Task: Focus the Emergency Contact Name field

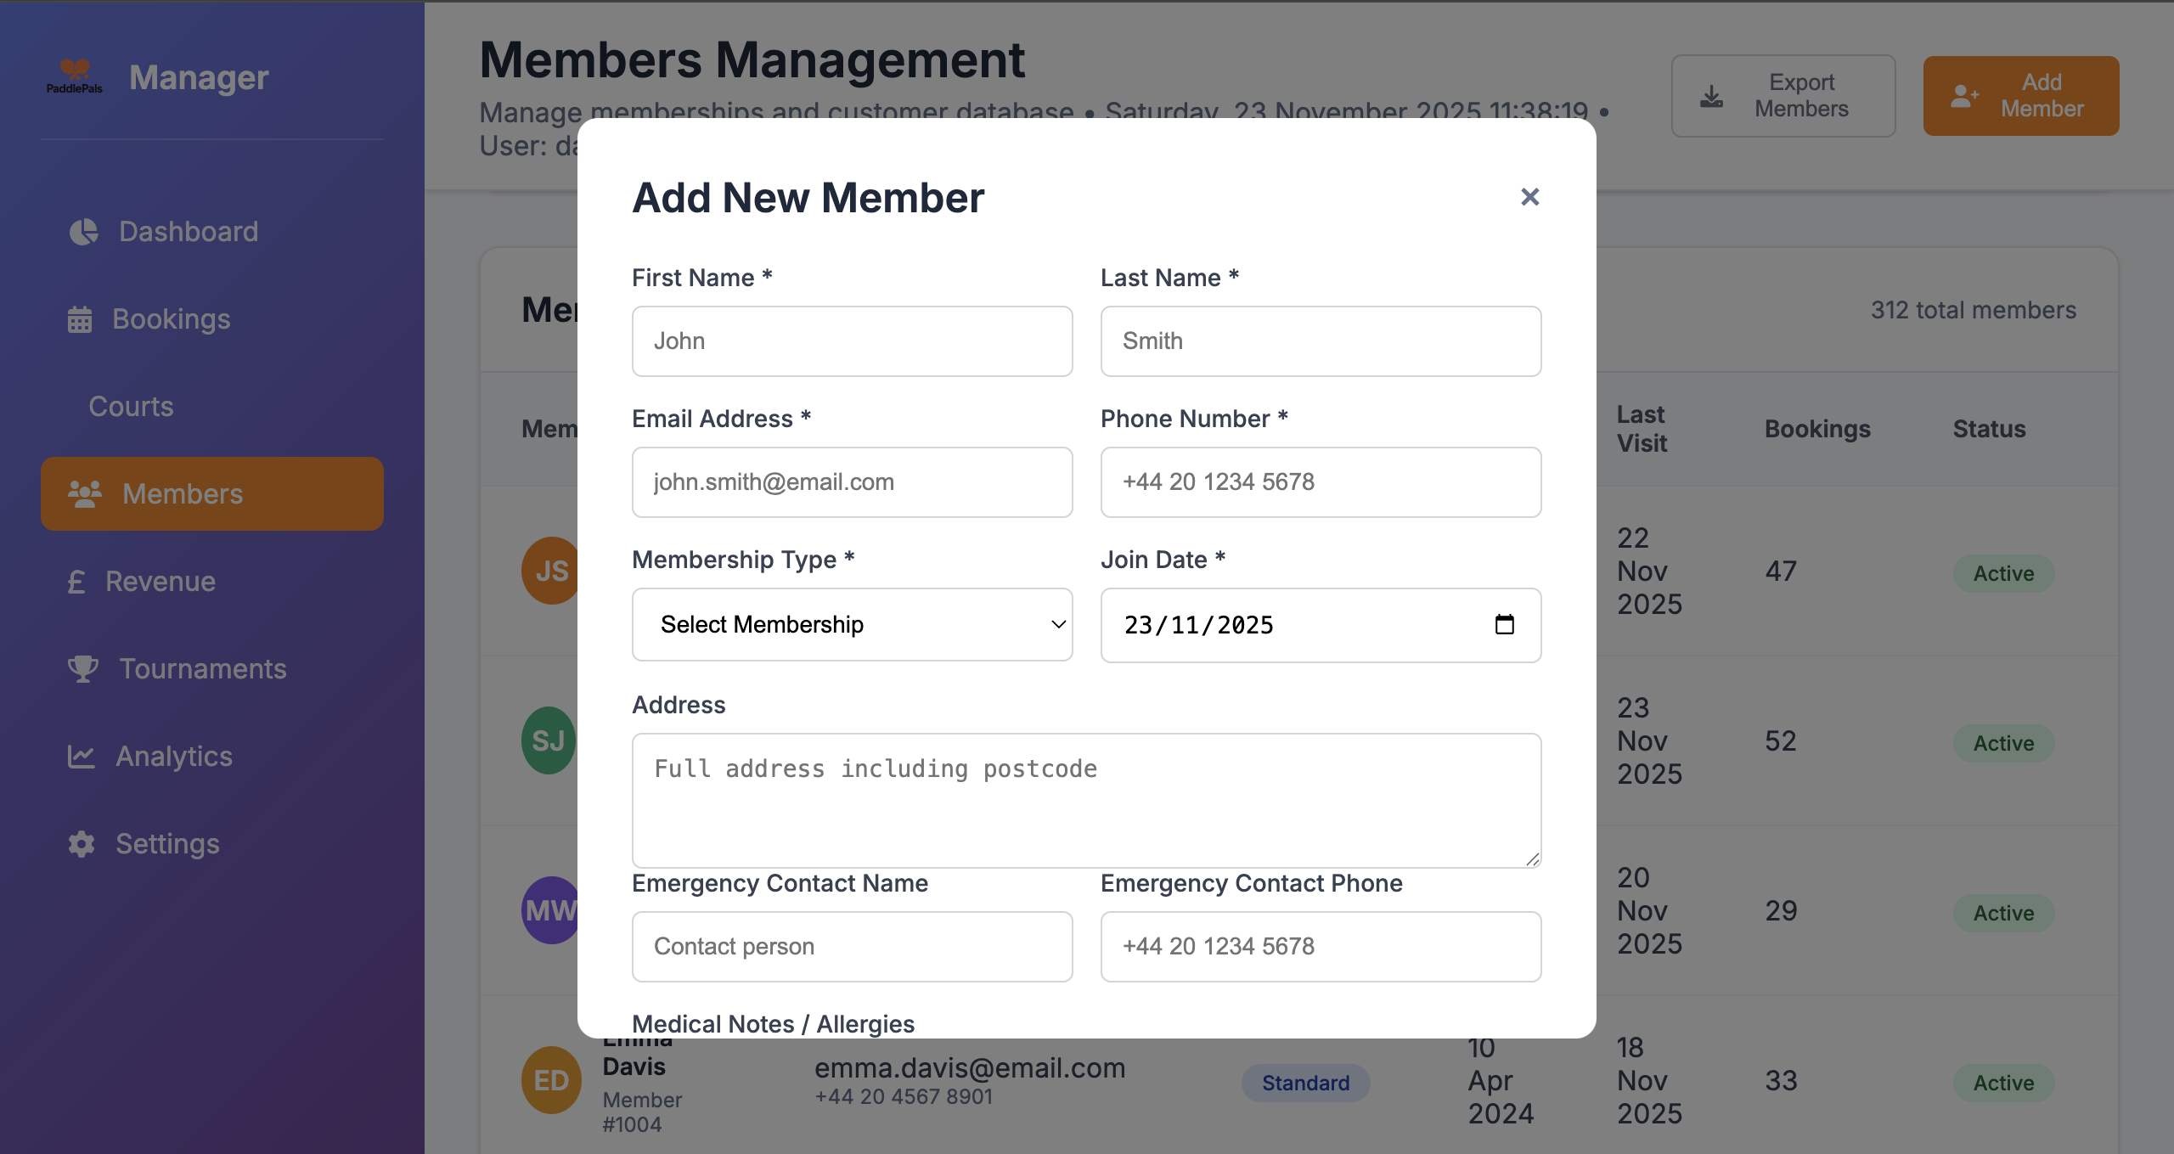Action: [x=853, y=947]
